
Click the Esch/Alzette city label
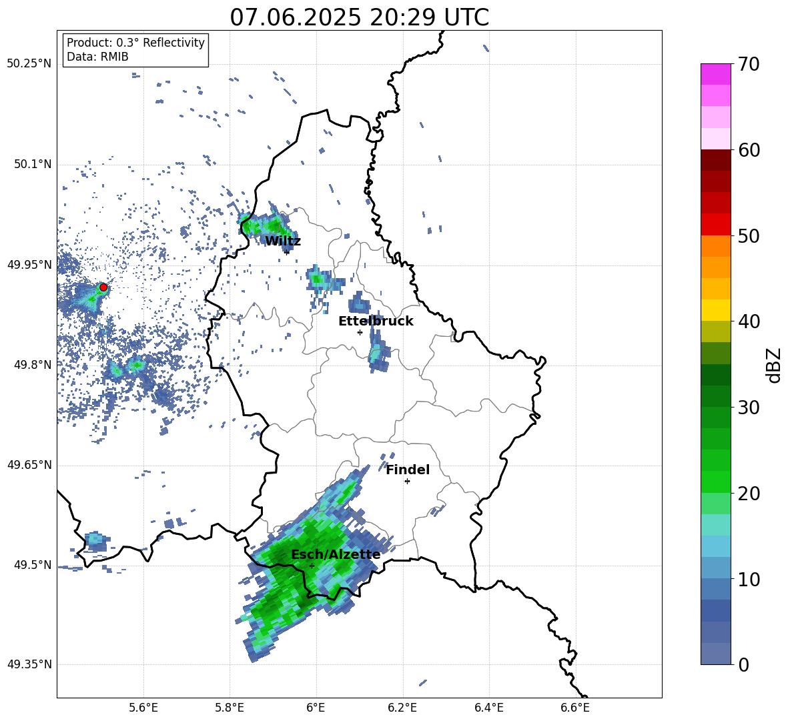[336, 555]
